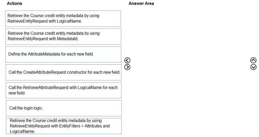
Task: Send selected action to Answer Area with right chevron
Action: coord(127,67)
